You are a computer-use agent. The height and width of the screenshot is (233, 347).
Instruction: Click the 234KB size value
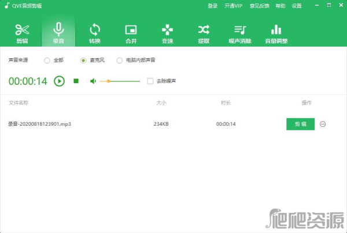click(x=161, y=124)
